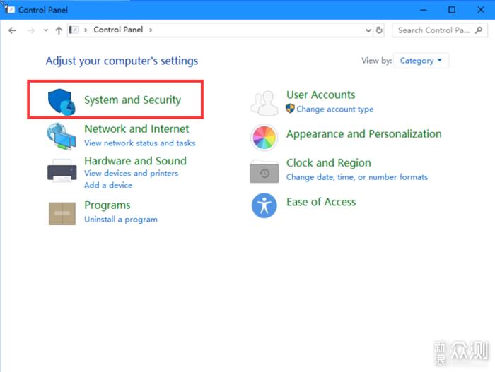This screenshot has height=372, width=495.
Task: Go up one level with up arrow
Action: 59,30
